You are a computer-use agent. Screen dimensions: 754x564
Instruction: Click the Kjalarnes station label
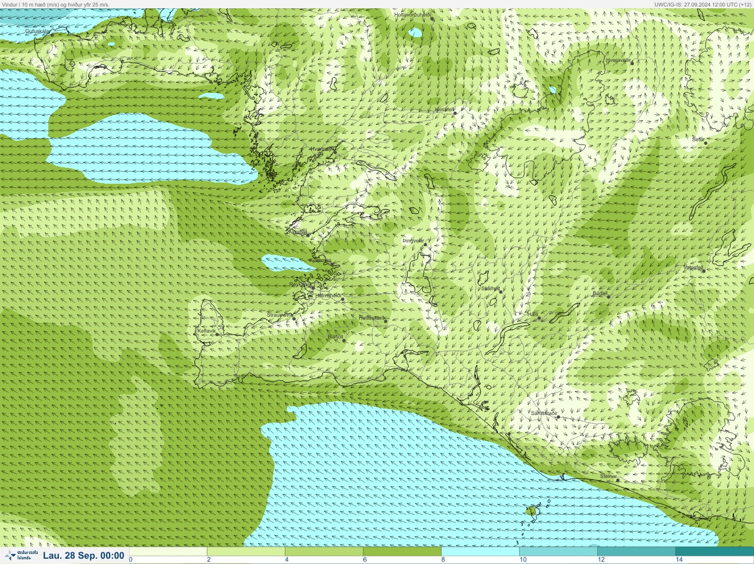[320, 260]
